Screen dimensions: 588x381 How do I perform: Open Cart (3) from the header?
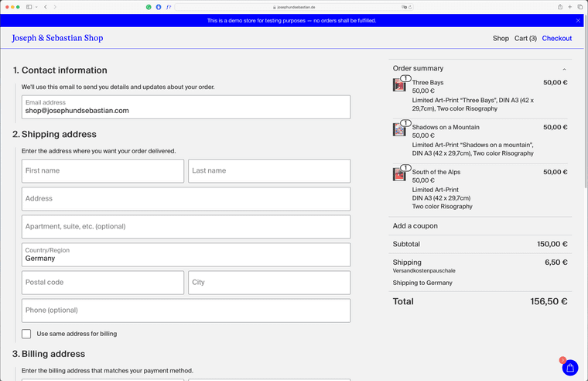point(525,38)
